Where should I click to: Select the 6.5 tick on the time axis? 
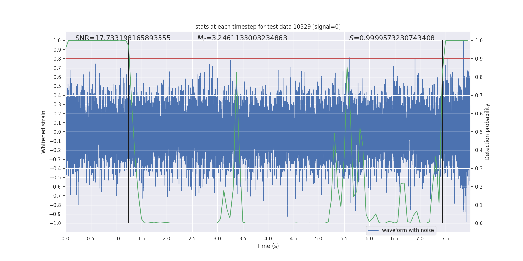pyautogui.click(x=395, y=238)
